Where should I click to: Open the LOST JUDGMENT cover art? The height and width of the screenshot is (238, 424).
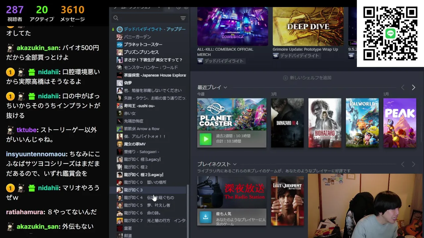tap(287, 201)
